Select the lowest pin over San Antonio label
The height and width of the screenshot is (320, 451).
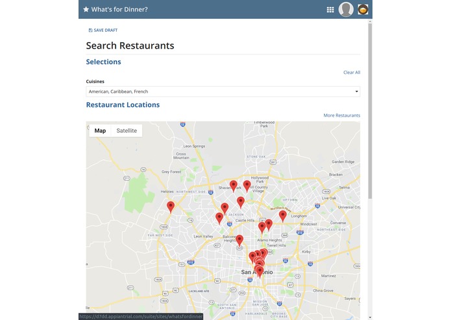tap(260, 271)
